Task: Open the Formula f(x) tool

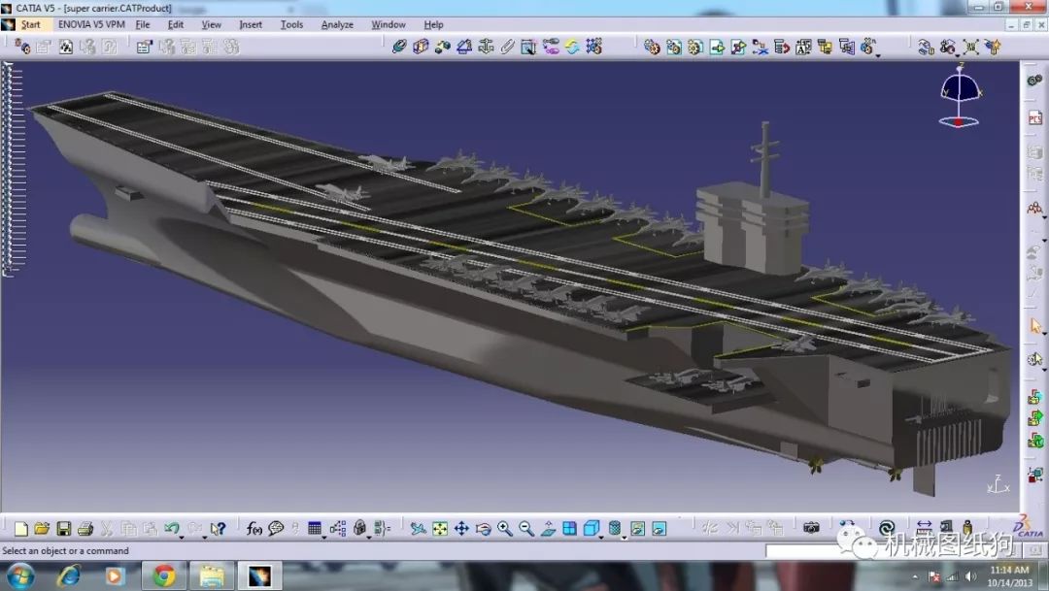Action: pos(254,529)
